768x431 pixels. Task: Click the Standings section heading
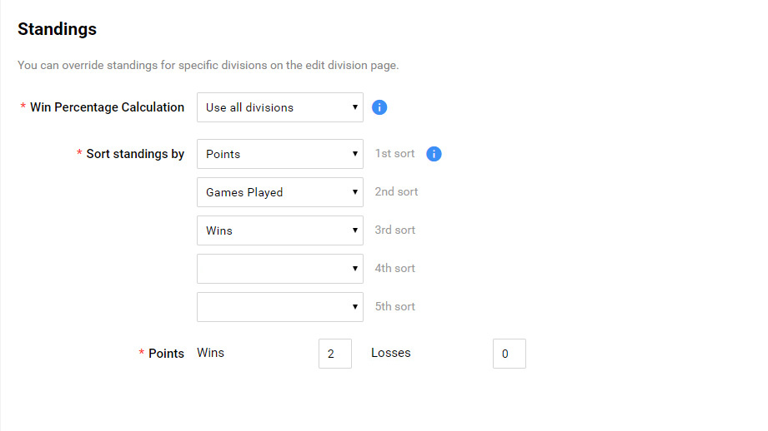click(x=57, y=29)
